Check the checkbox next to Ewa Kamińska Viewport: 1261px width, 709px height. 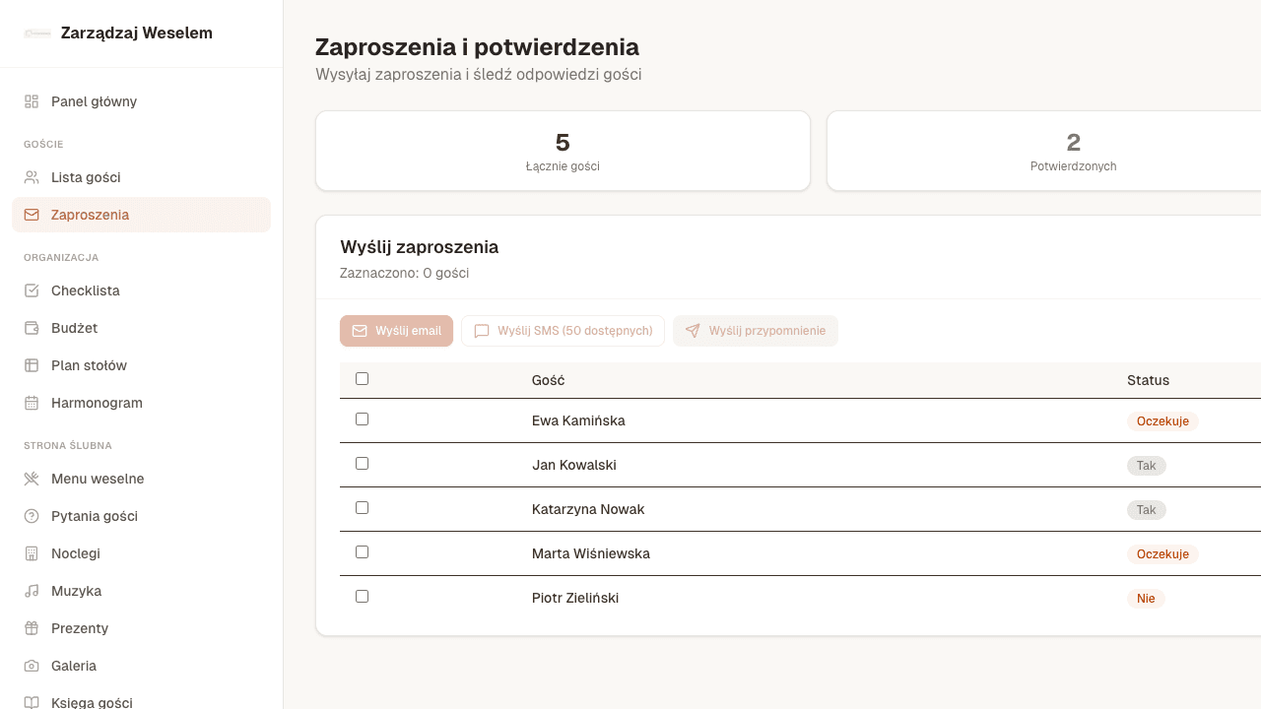point(362,419)
